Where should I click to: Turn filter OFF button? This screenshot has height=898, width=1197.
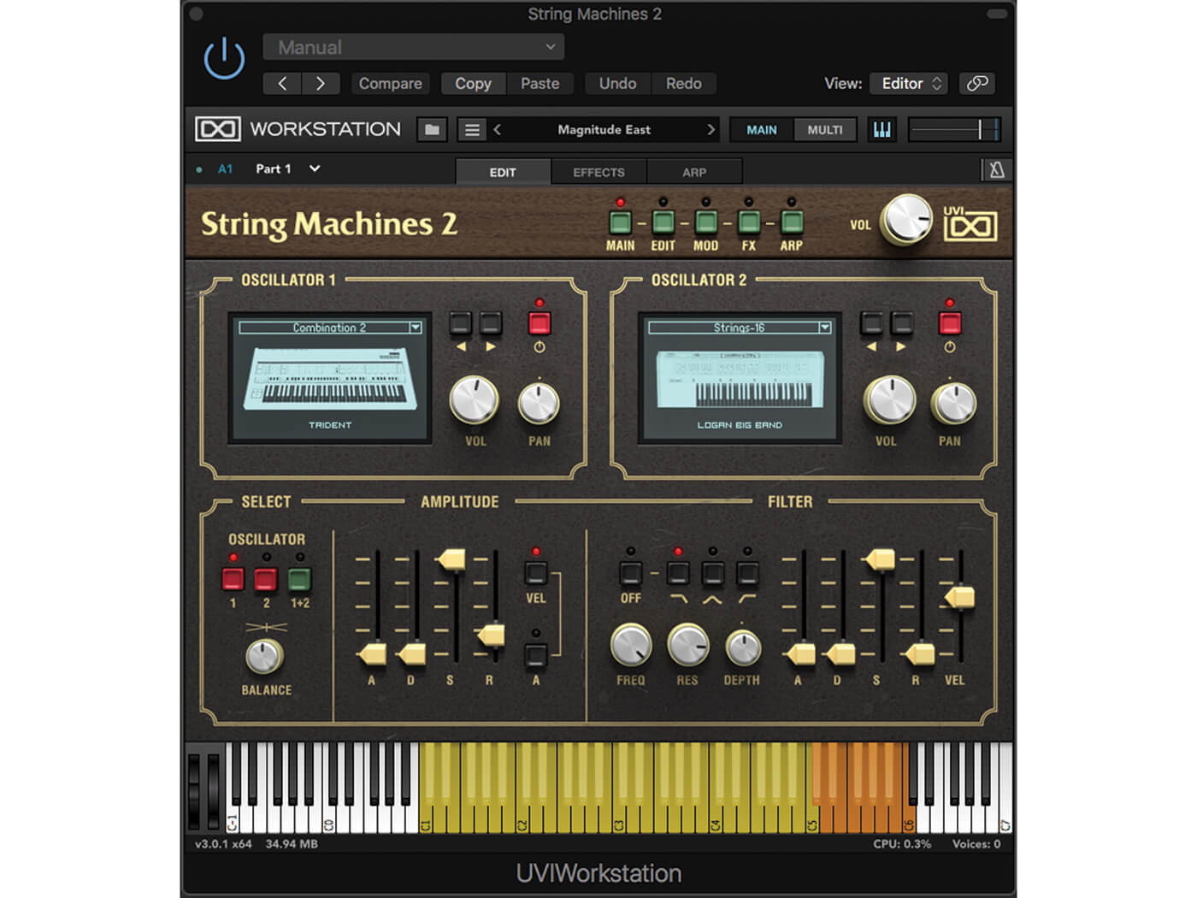click(x=630, y=572)
